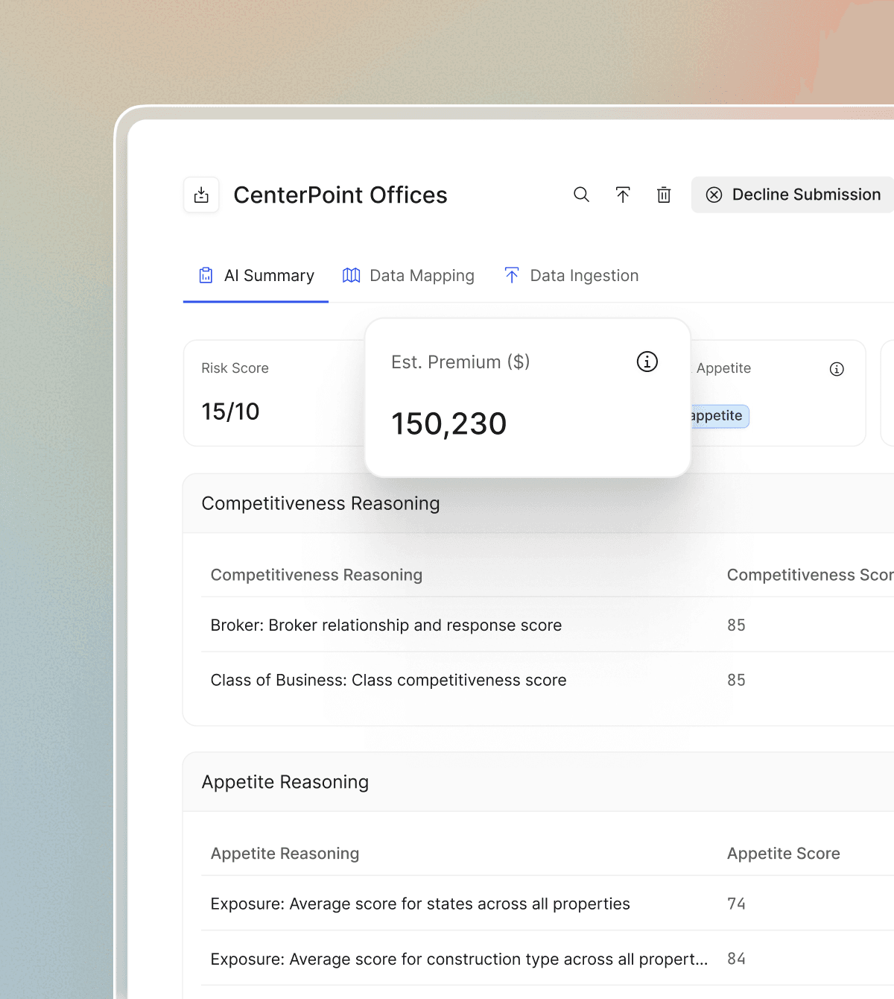The image size is (894, 999).
Task: Click the Decline Submission button
Action: (793, 195)
